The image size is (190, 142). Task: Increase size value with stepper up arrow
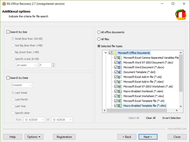click(x=54, y=64)
